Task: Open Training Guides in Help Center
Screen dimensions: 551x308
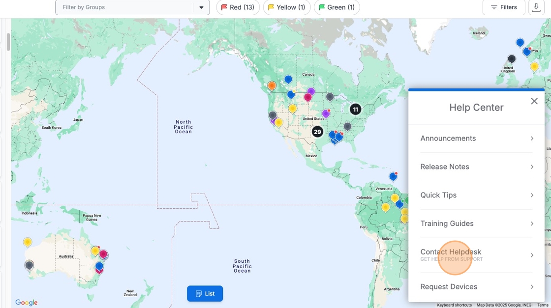Action: coord(477,224)
